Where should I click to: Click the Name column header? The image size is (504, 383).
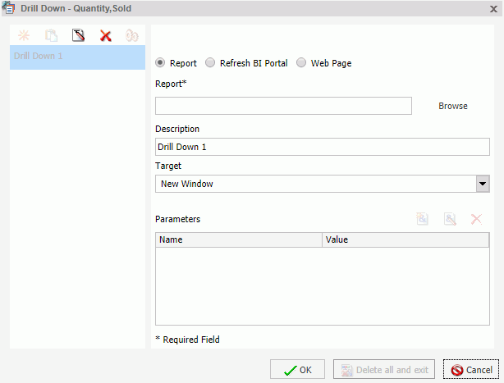(x=239, y=239)
